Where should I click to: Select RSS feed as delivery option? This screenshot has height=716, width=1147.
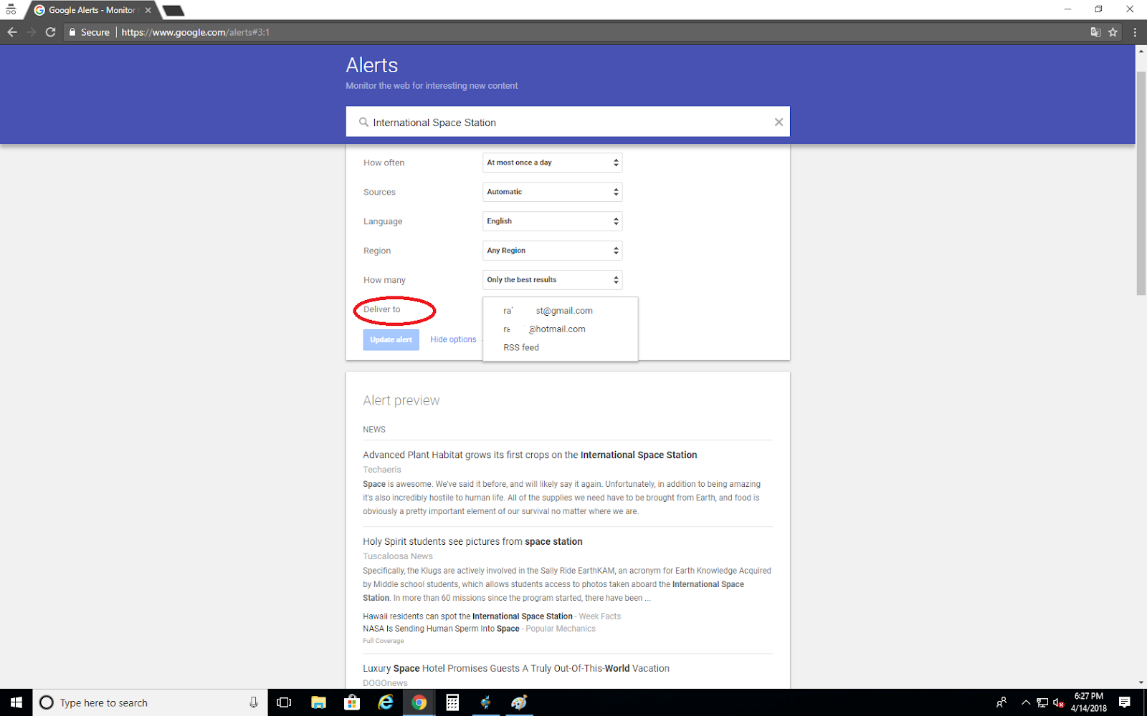coord(560,347)
